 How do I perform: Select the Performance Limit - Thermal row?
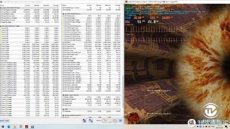pos(92,75)
